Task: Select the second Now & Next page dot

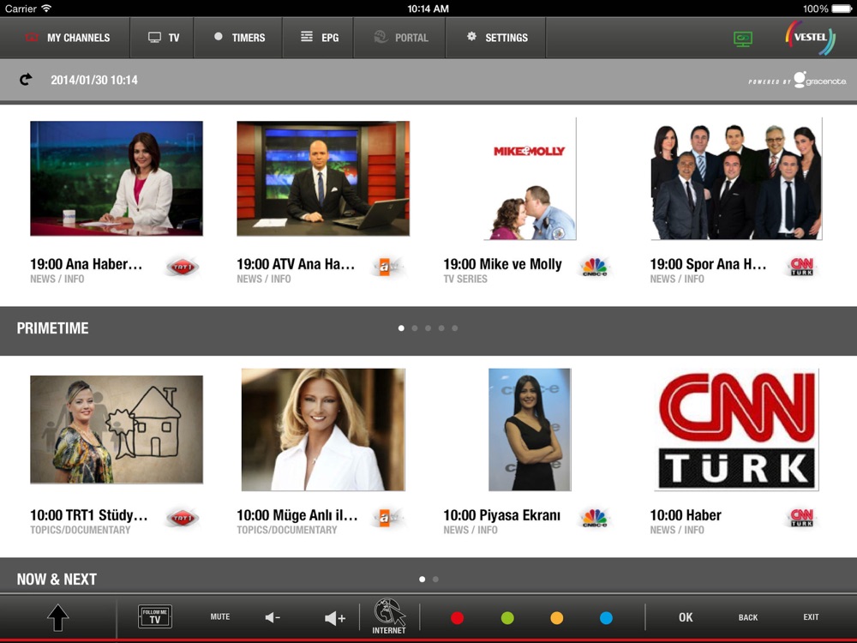Action: 435,579
